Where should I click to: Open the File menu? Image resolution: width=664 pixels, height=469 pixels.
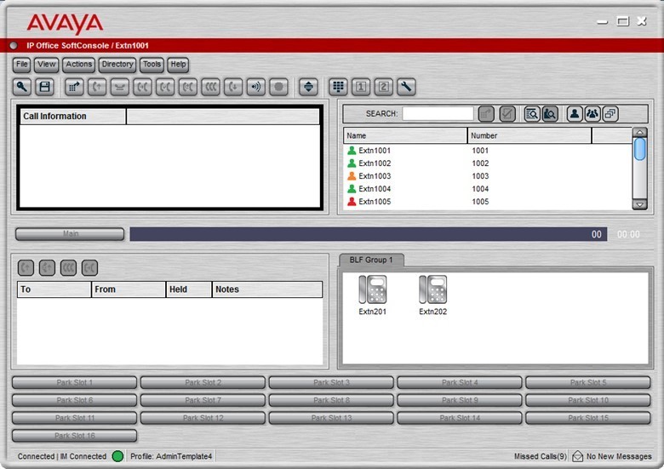(21, 65)
